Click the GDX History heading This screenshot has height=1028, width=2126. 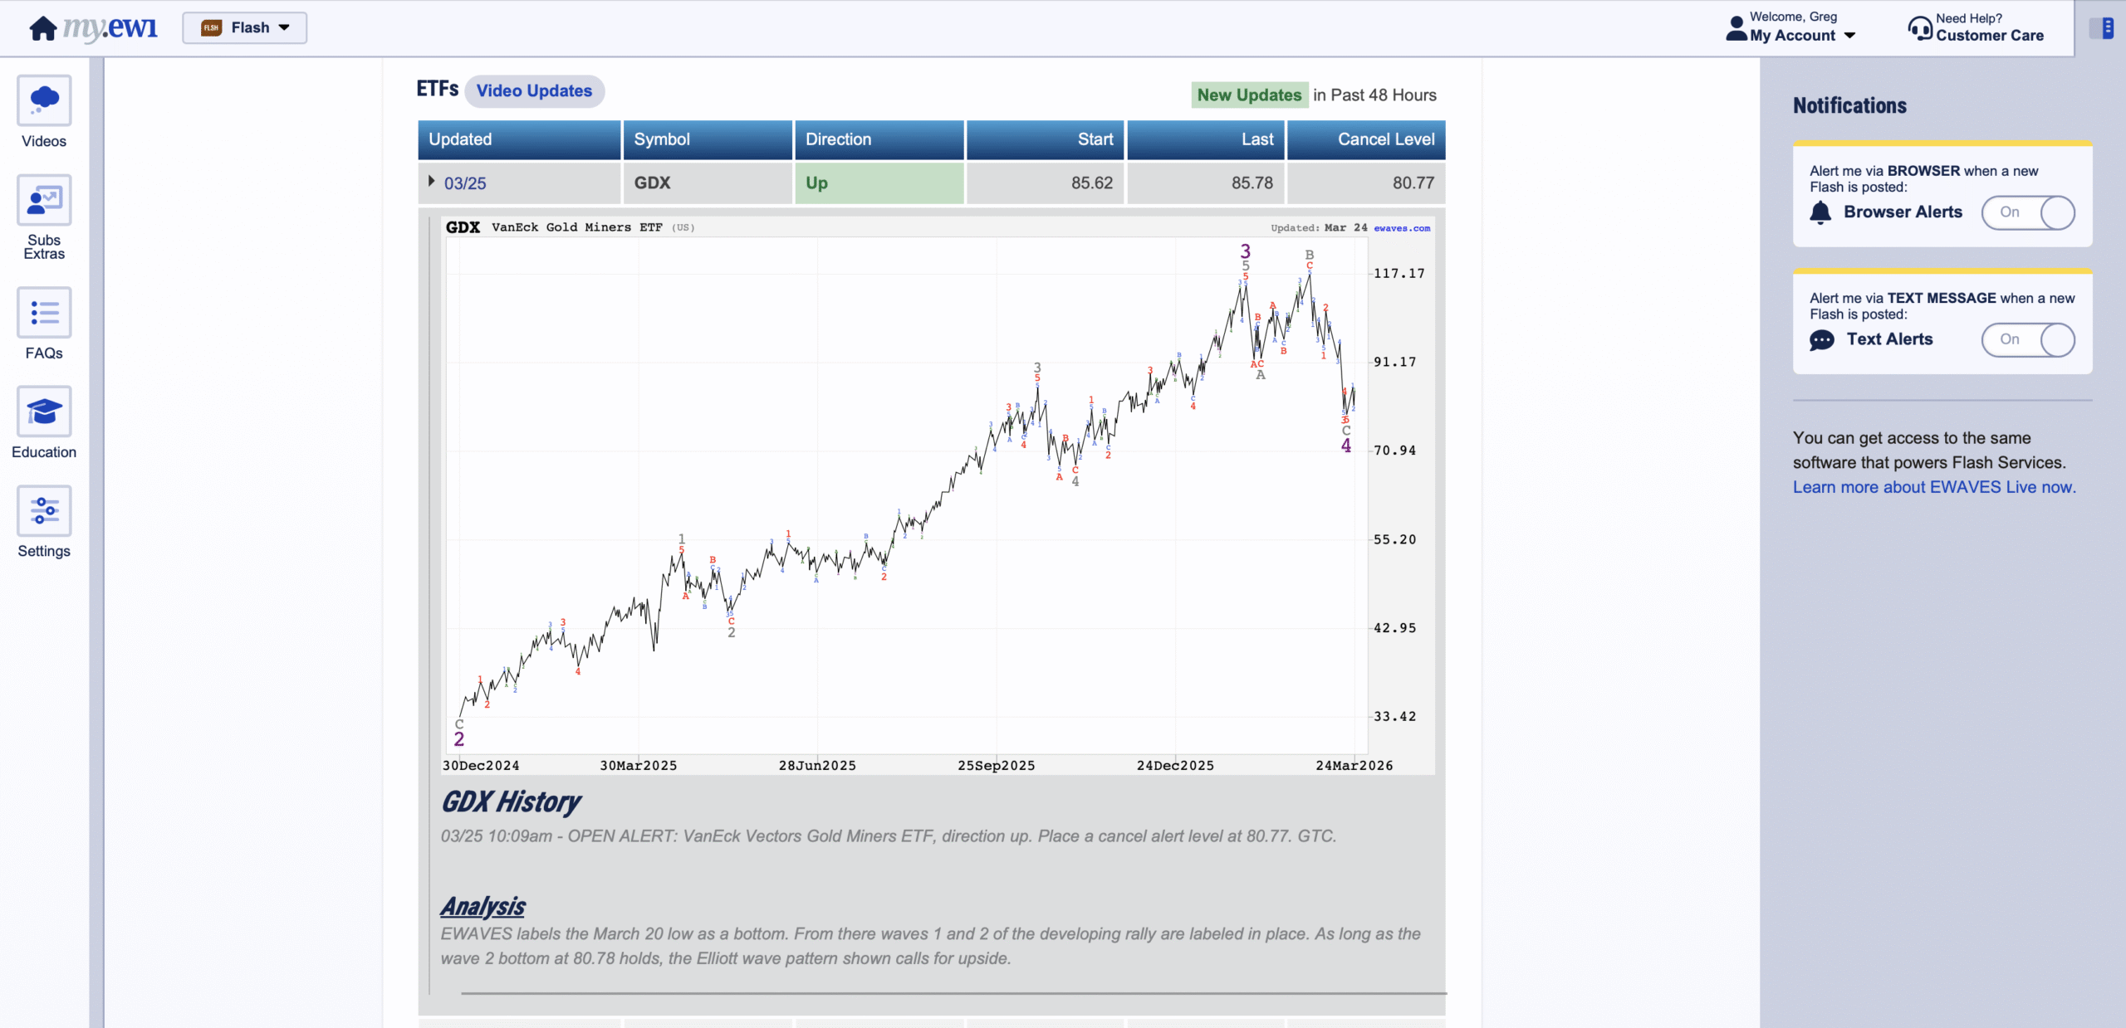511,802
